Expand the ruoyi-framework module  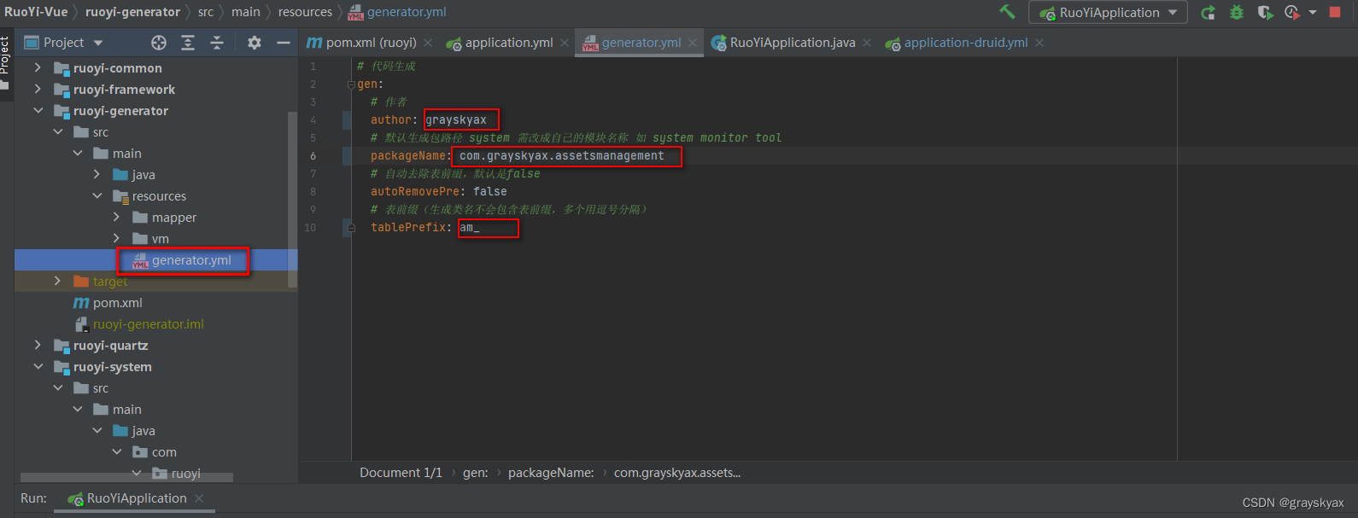[x=38, y=89]
